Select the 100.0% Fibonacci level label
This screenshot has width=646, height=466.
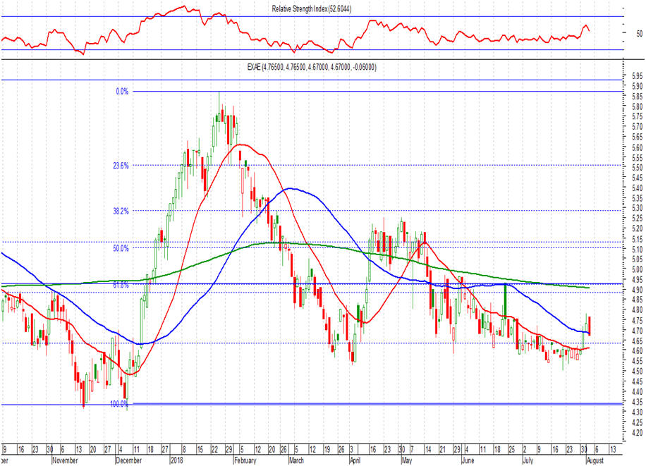119,405
